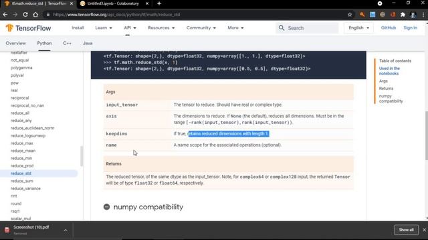The height and width of the screenshot is (240, 428).
Task: Click the numpy compatibility heading
Action: [148, 207]
